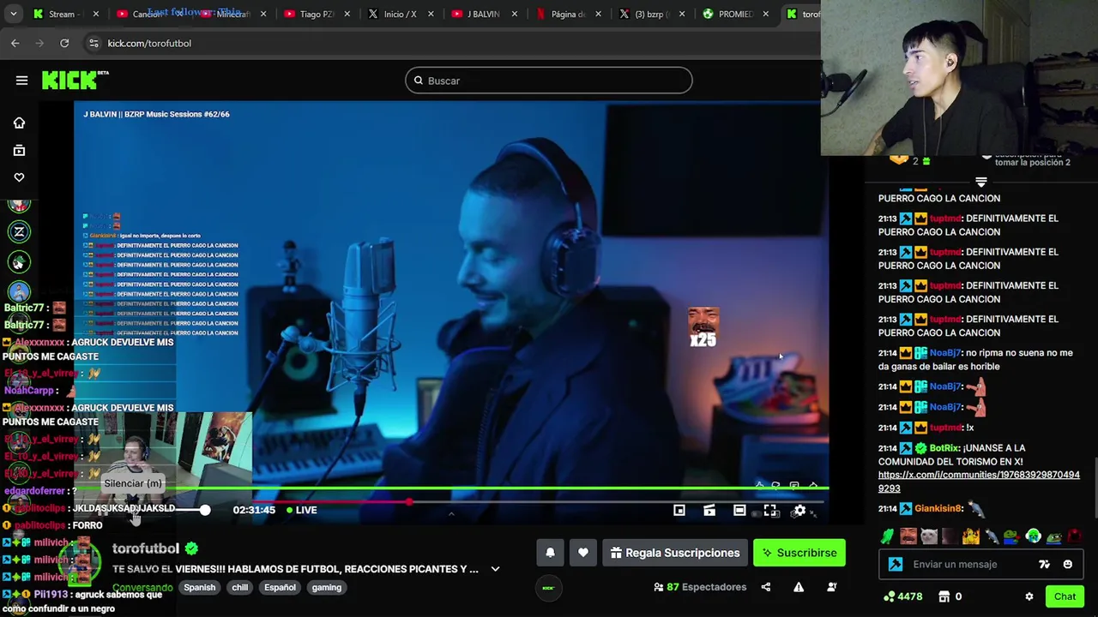
Task: Switch to Inicio / X tab
Action: click(400, 14)
